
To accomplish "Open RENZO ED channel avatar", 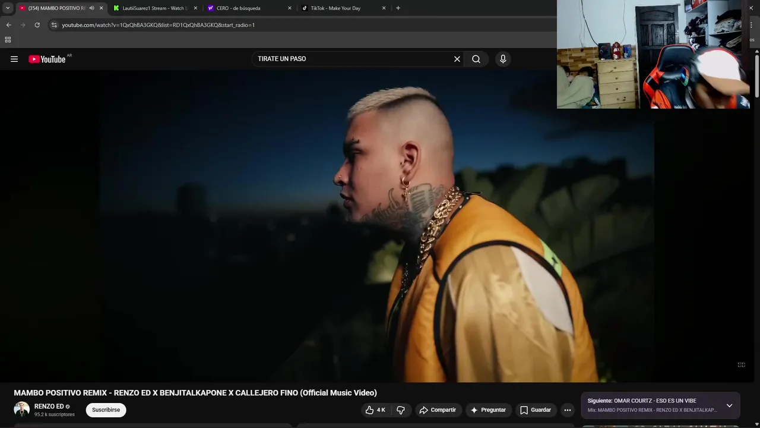I will click(x=22, y=410).
